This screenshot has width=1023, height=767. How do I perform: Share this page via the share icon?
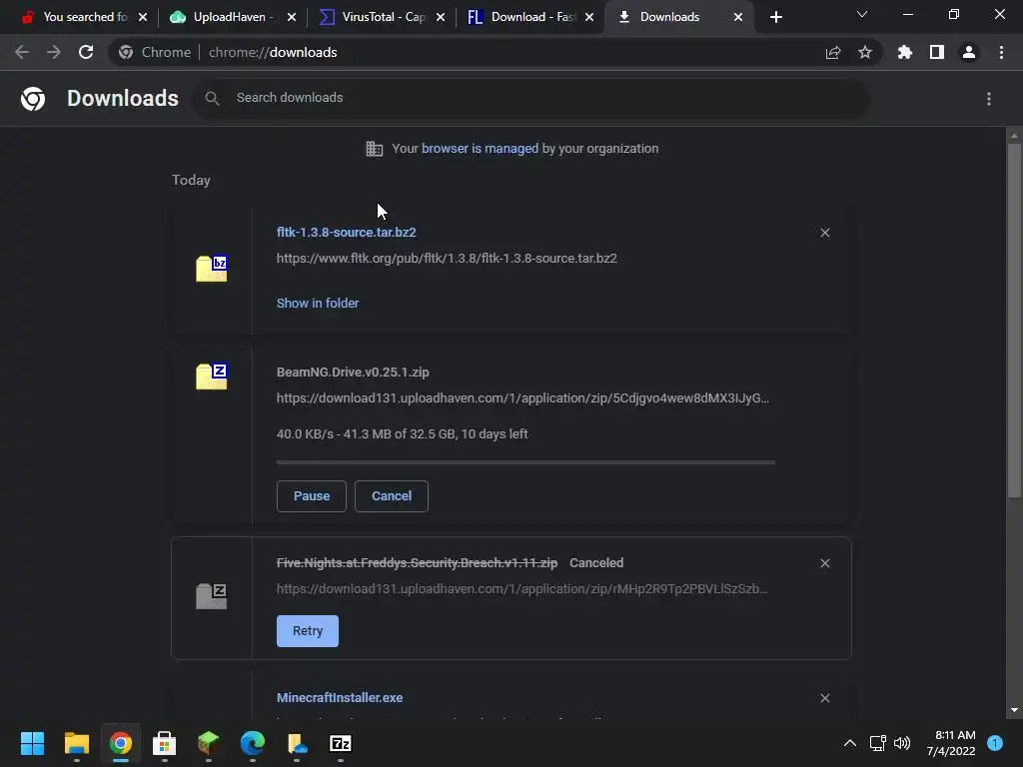click(833, 52)
